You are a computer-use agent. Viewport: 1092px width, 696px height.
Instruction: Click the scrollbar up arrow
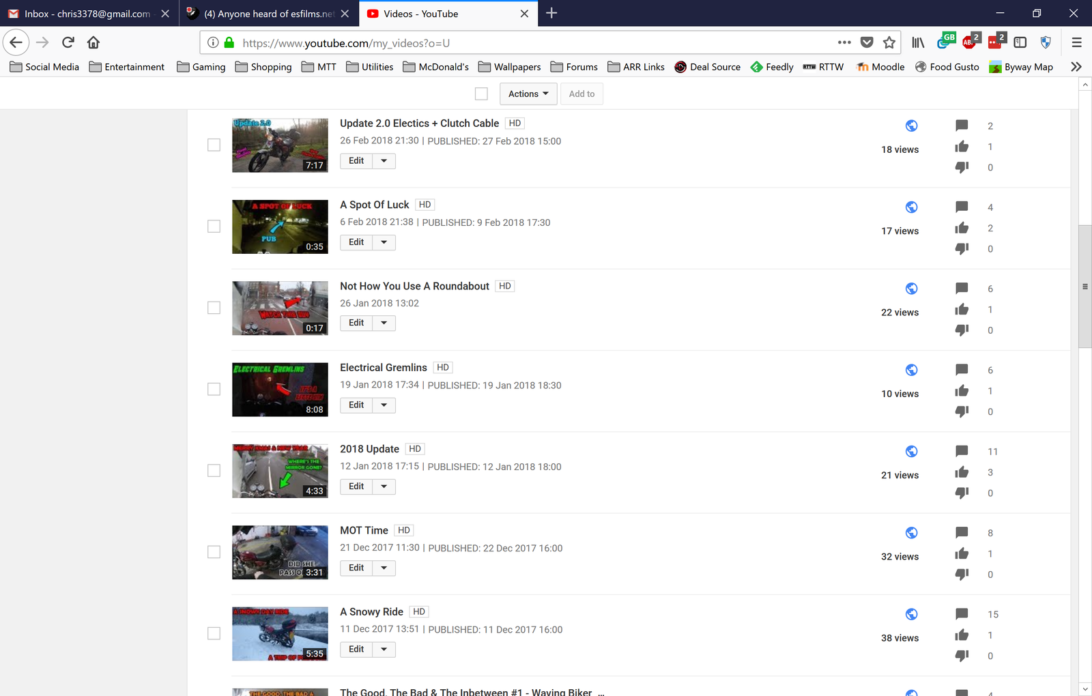click(1085, 85)
